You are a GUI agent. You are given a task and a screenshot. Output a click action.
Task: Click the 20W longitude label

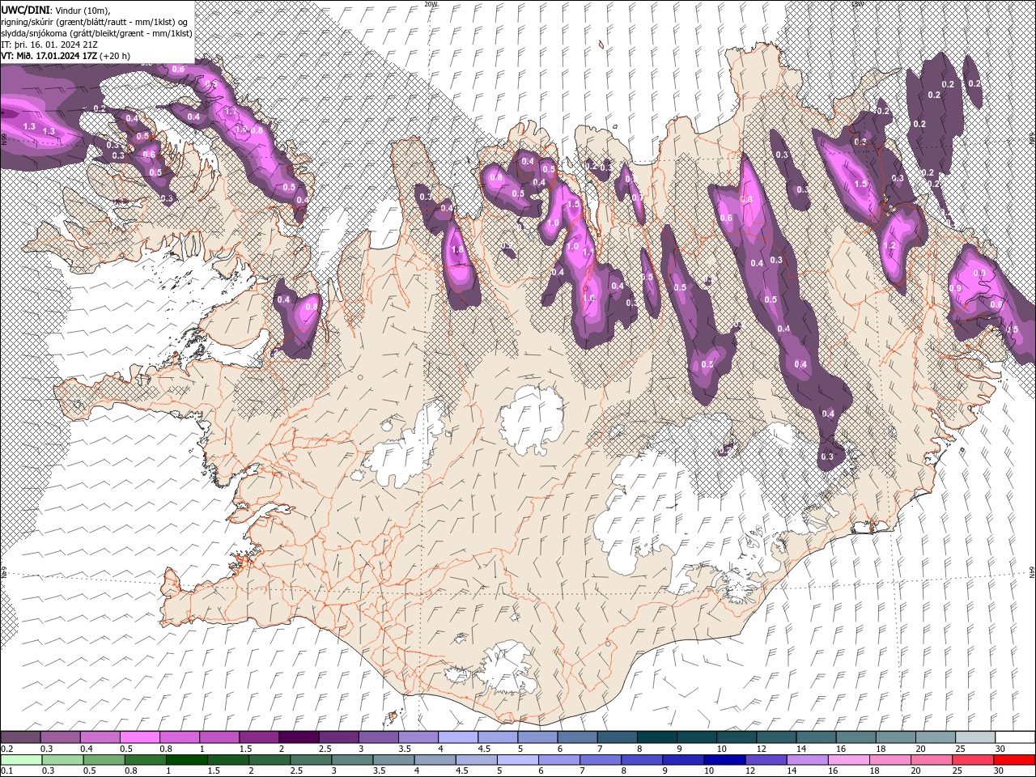pyautogui.click(x=431, y=4)
